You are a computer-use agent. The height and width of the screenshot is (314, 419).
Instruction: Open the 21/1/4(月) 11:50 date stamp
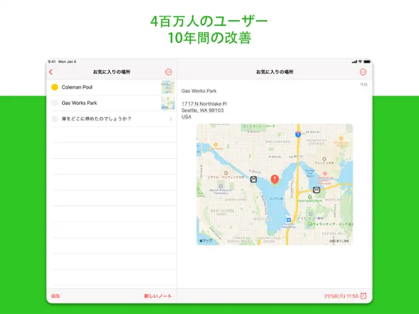tap(341, 296)
